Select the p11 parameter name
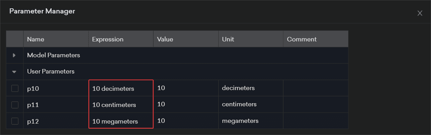431x135 pixels. coord(33,105)
